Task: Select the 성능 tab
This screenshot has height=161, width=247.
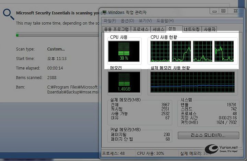Action: pyautogui.click(x=174, y=29)
